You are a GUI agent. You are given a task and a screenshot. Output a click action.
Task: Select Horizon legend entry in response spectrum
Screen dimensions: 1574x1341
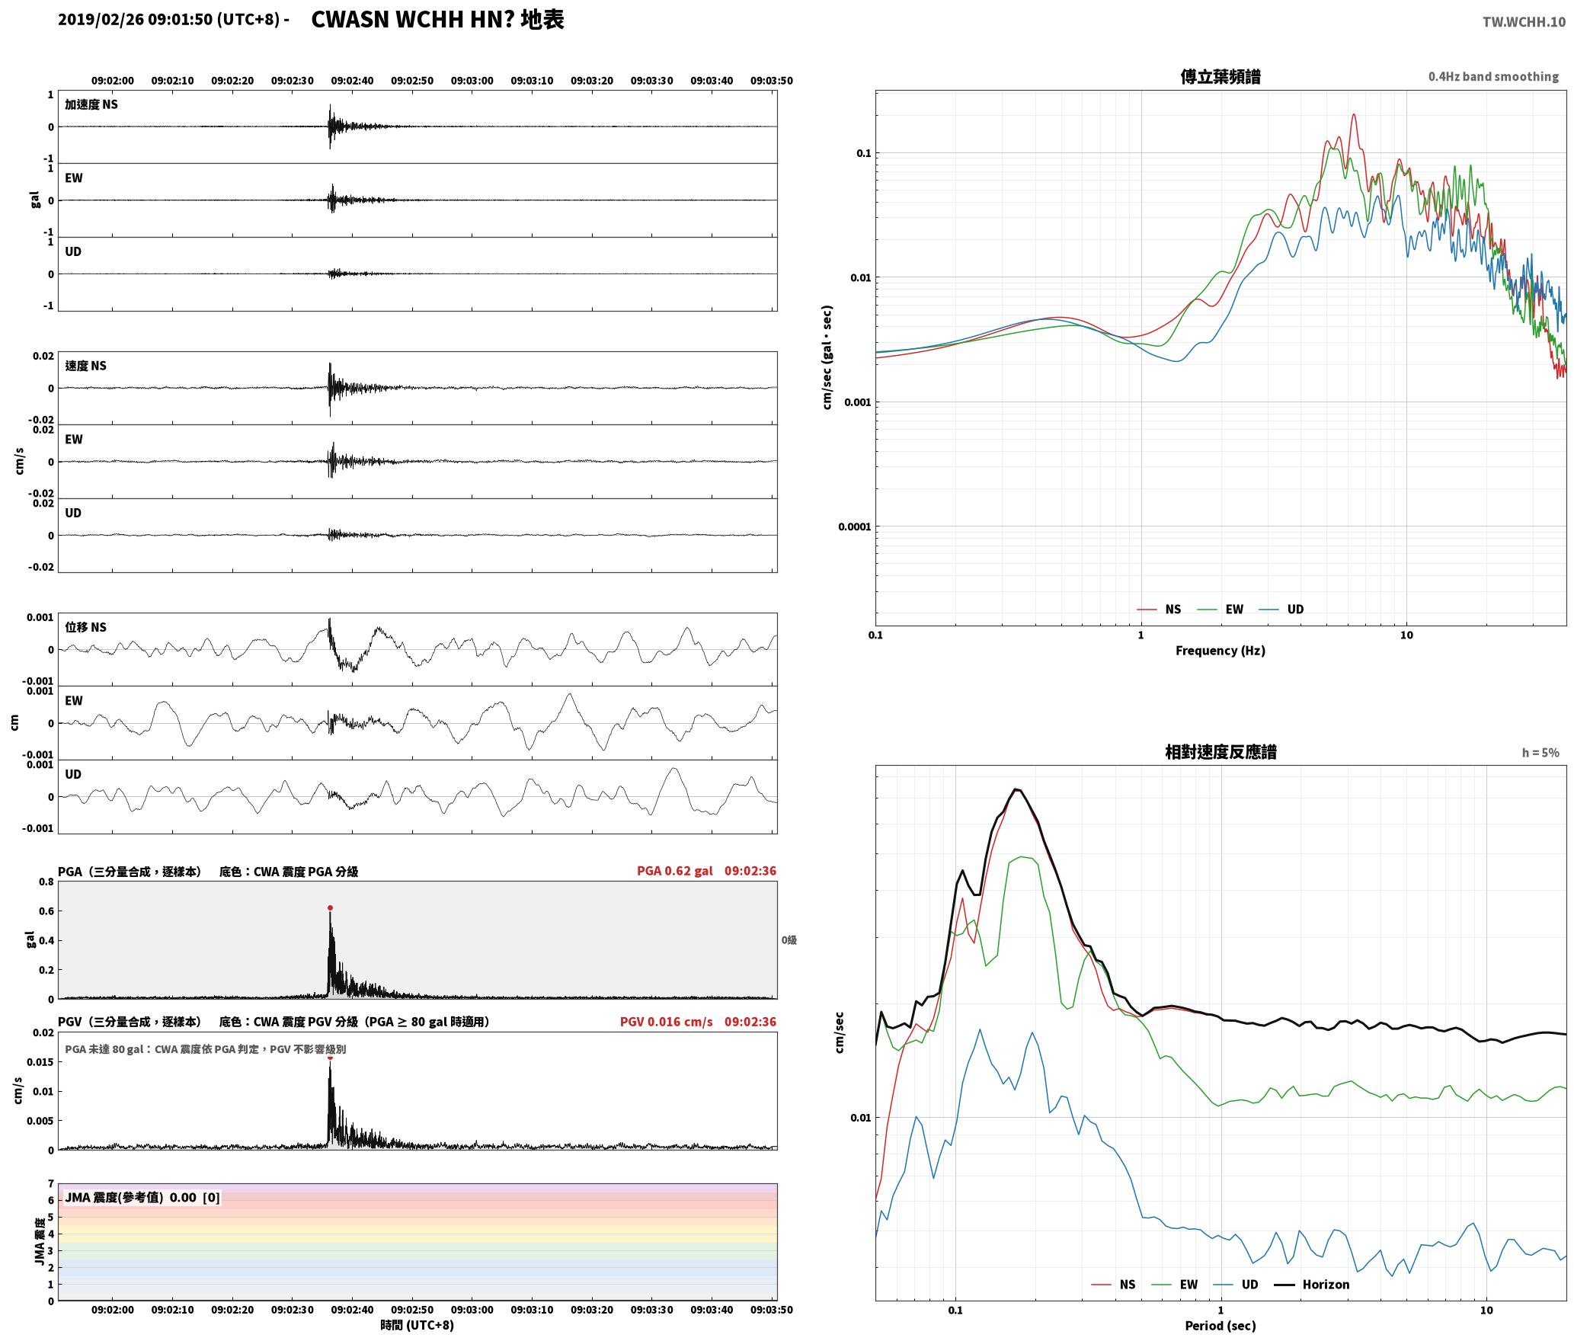pos(1312,1285)
